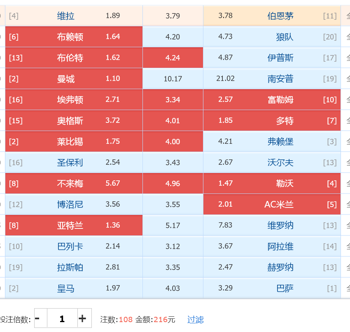Click the bet multiplier input field

[x=62, y=318]
